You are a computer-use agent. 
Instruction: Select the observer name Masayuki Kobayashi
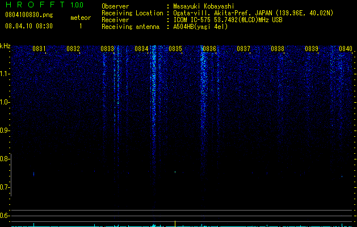tap(204, 6)
